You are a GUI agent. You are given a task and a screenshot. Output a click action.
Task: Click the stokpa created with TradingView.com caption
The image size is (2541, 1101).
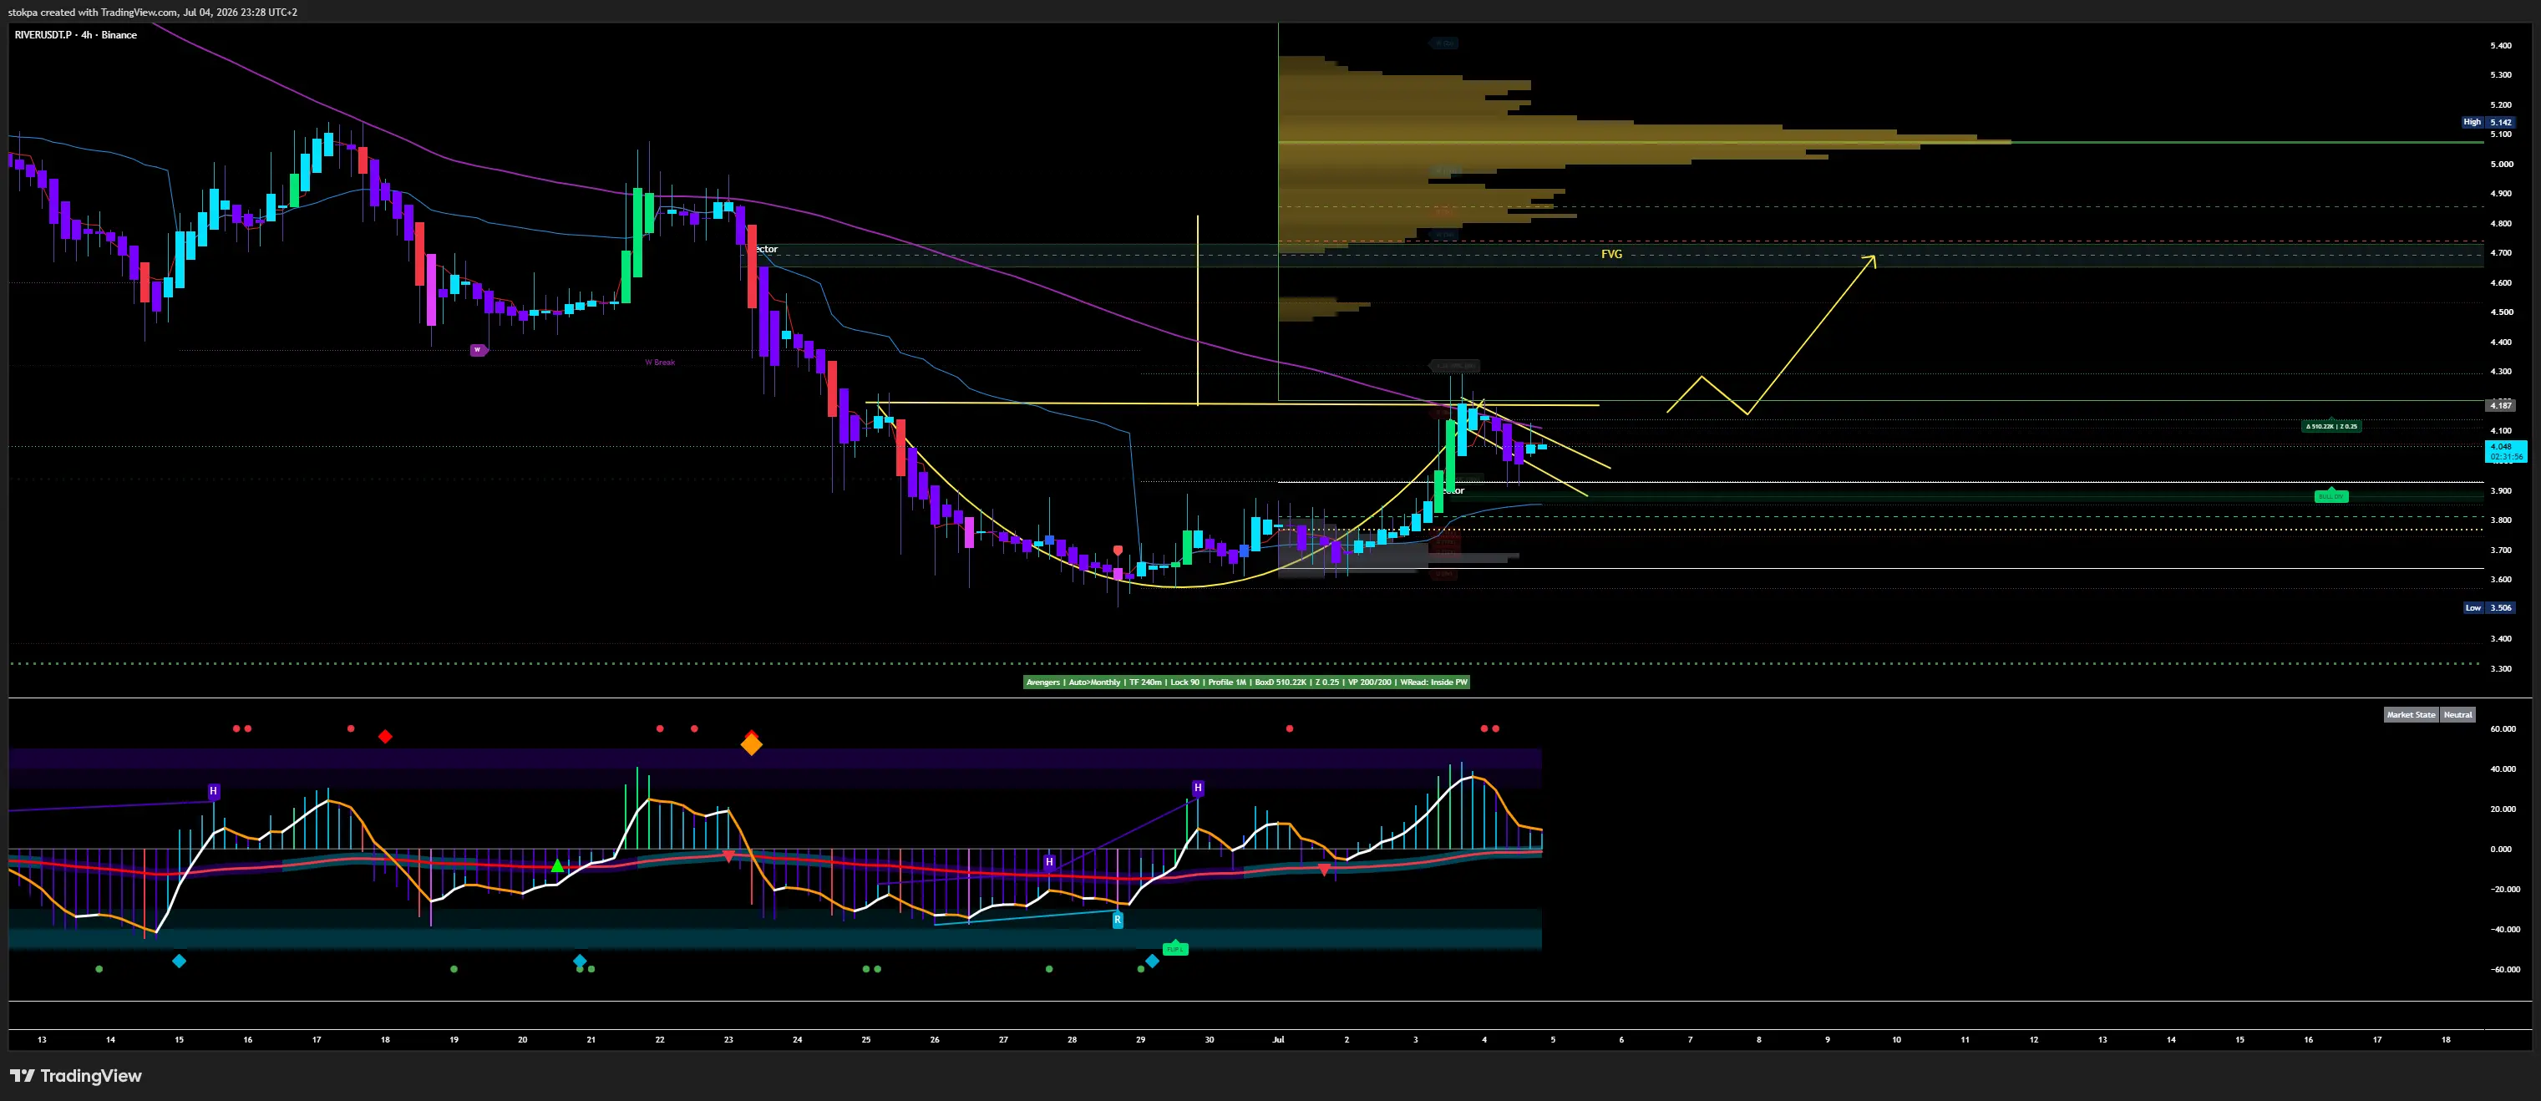tap(153, 12)
